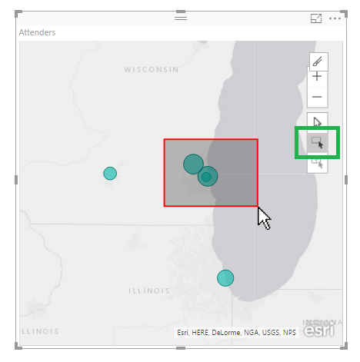360x362 pixels.
Task: Click the WISCONSIN map label
Action: click(x=152, y=70)
